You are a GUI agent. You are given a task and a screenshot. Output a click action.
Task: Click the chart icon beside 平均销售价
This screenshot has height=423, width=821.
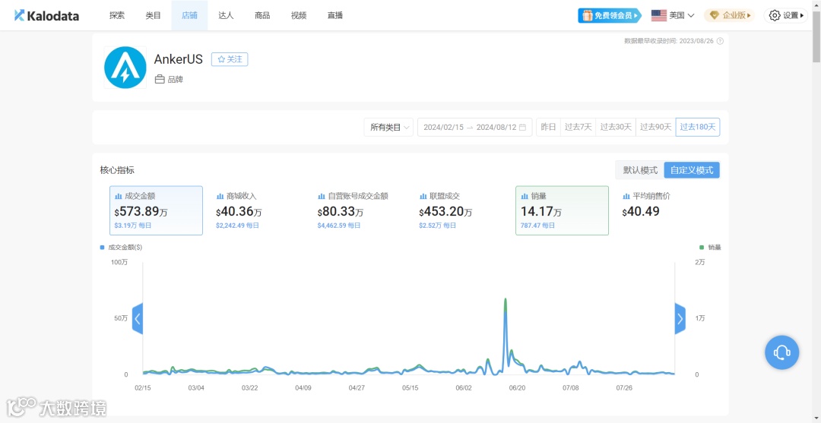(x=626, y=197)
